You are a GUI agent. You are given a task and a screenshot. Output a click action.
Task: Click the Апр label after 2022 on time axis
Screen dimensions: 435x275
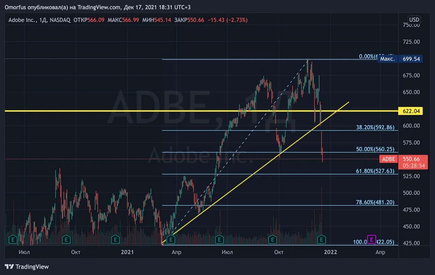tap(380, 252)
